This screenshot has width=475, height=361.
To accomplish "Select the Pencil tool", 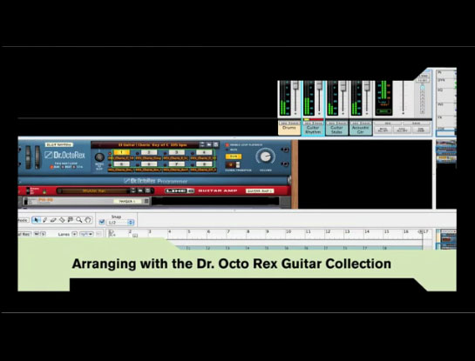I will click(44, 220).
